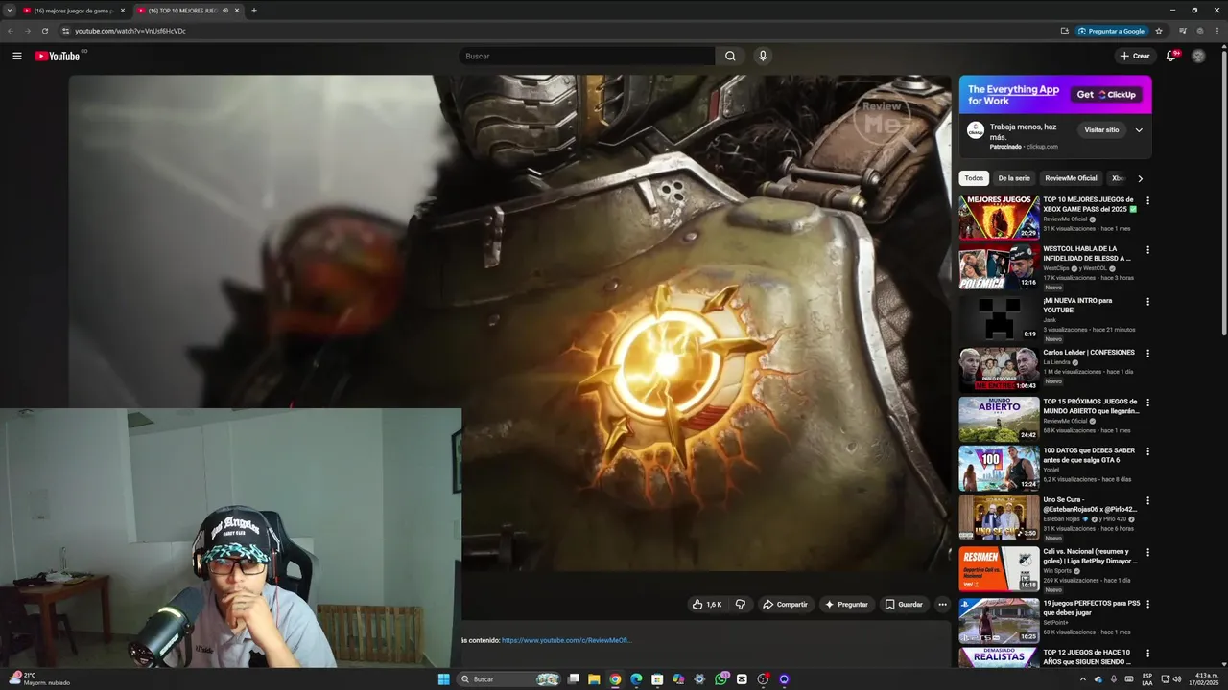Close the 'mejores juegos de game' tab
Screen dimensions: 1228x690
[x=122, y=11]
